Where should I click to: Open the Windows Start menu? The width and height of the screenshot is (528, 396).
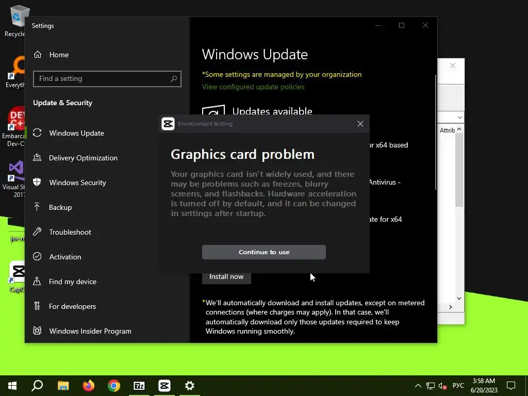coord(12,386)
